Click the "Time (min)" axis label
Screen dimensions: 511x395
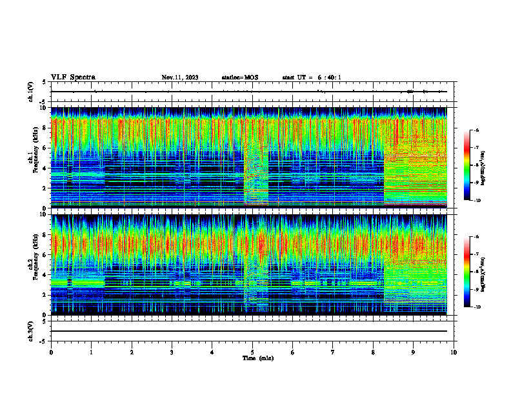click(x=258, y=358)
